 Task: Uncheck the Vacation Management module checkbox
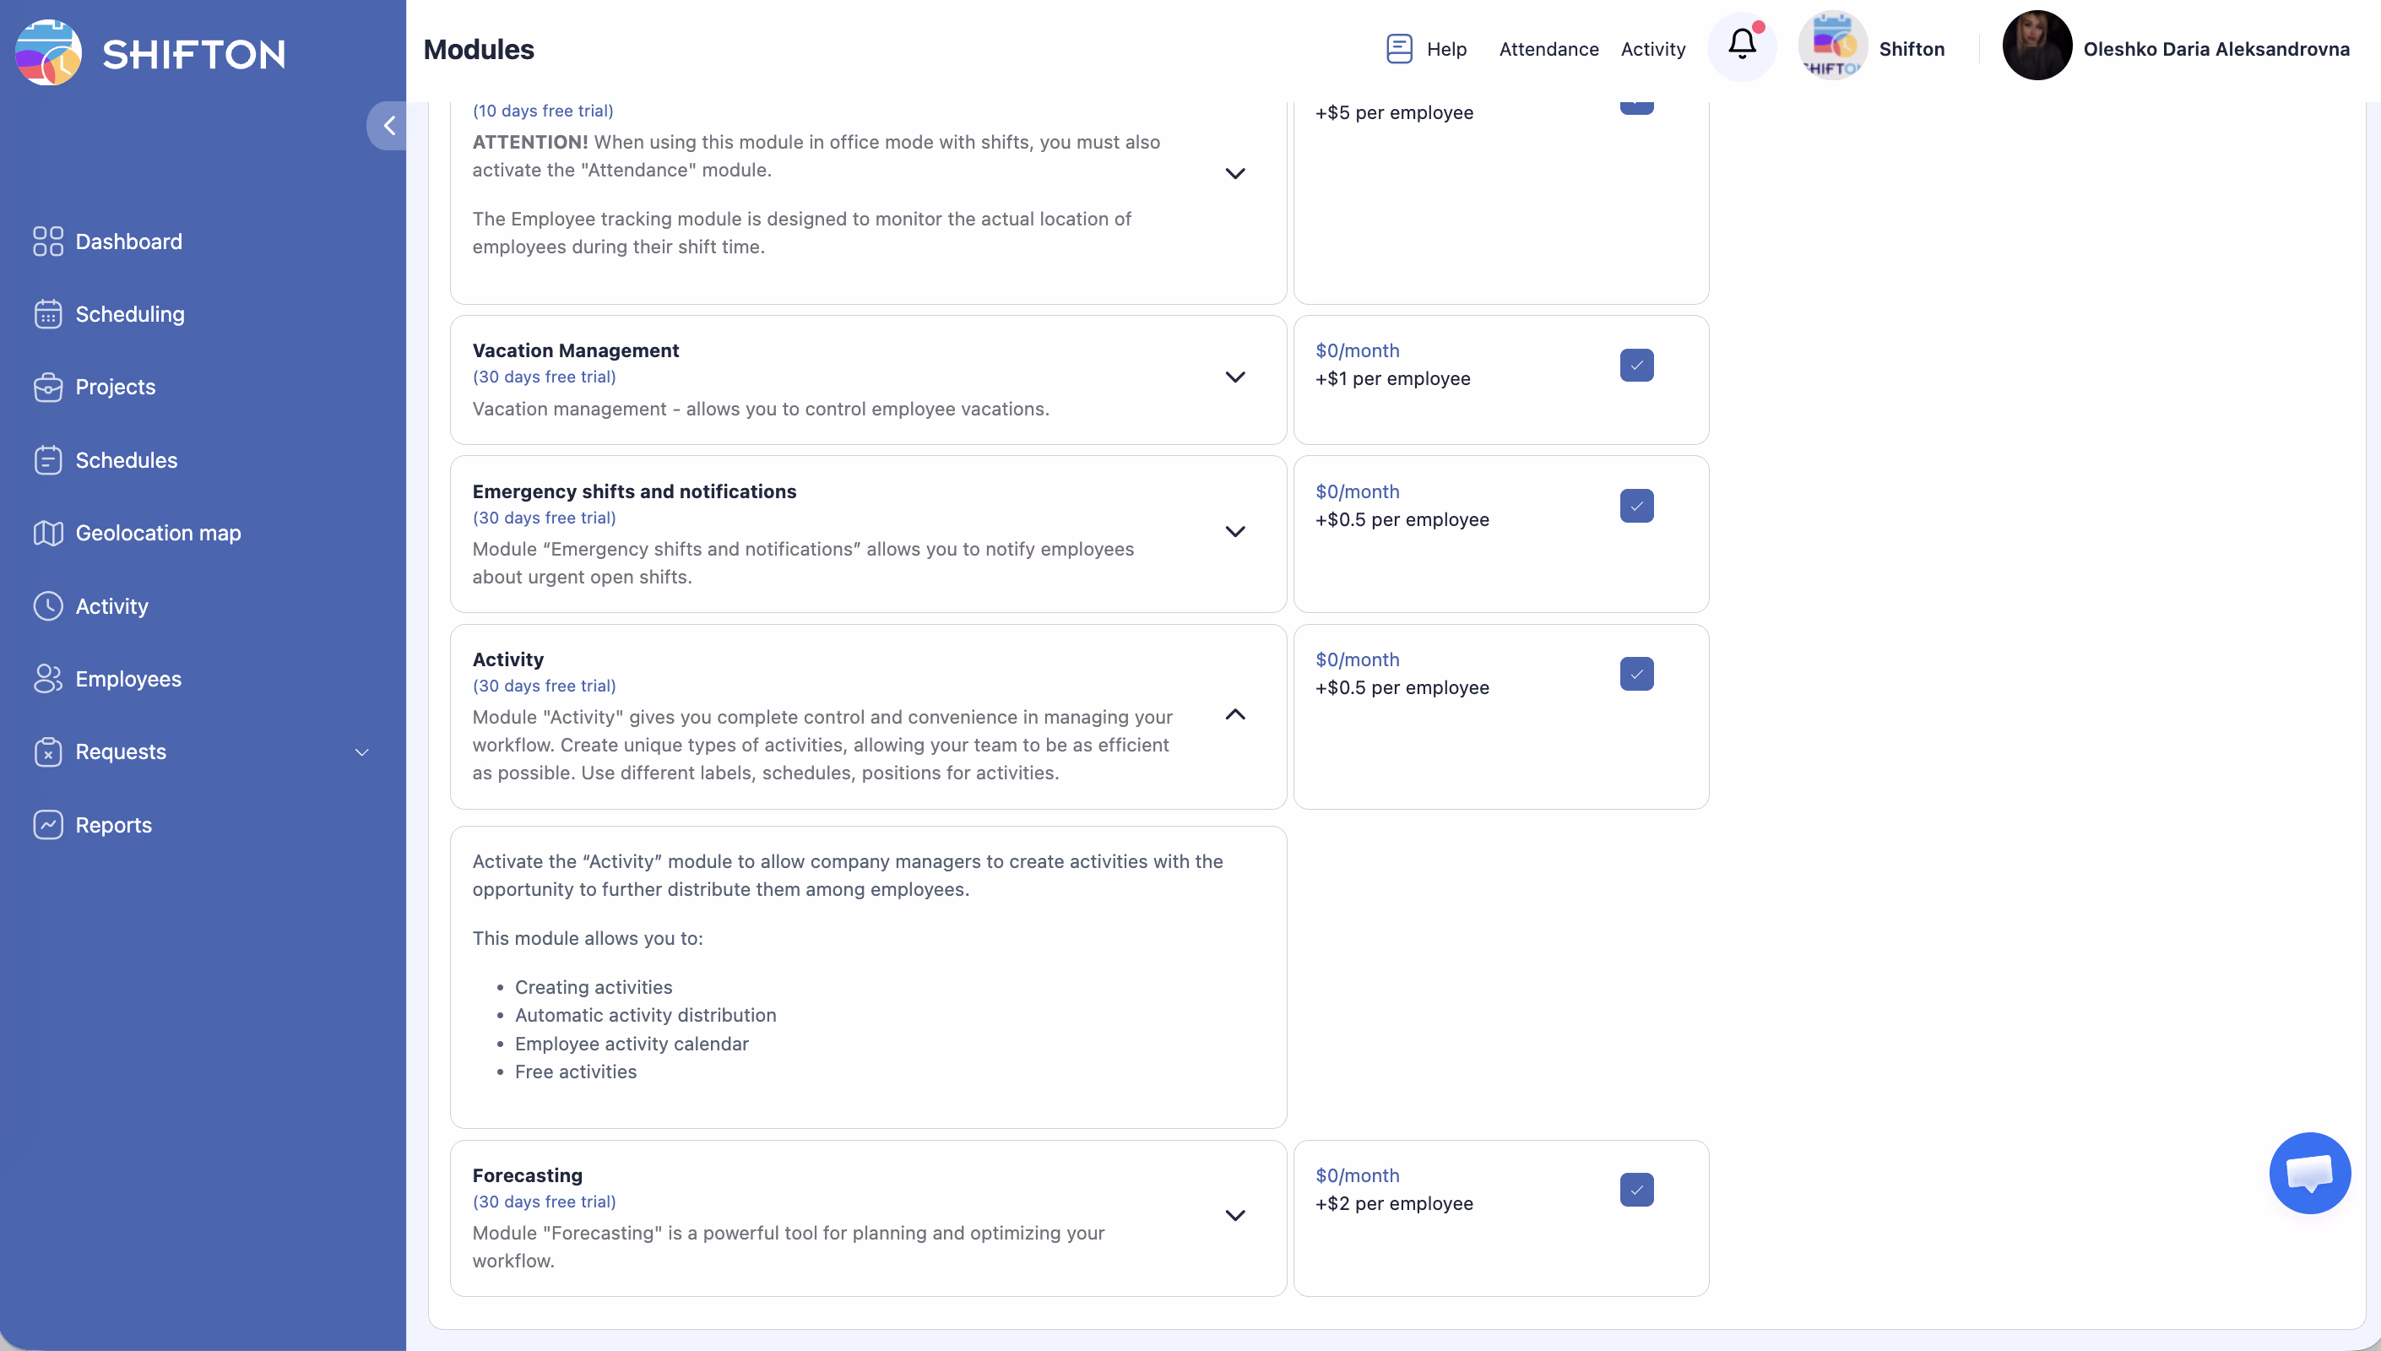[1636, 365]
